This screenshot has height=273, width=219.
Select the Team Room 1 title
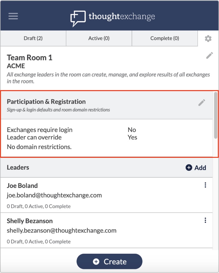click(30, 58)
